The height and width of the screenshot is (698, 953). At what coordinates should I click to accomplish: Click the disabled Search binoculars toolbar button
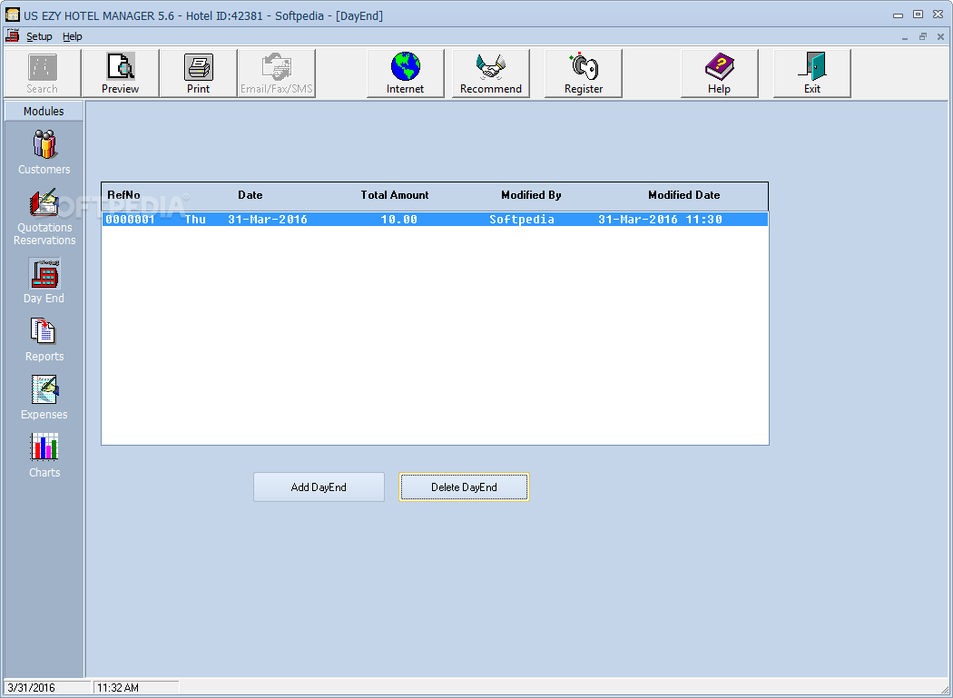(x=42, y=73)
